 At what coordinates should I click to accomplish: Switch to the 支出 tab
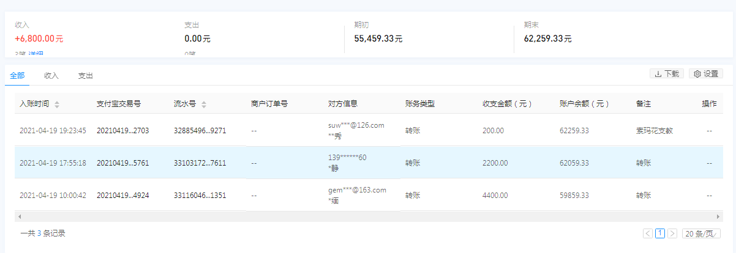tap(86, 76)
